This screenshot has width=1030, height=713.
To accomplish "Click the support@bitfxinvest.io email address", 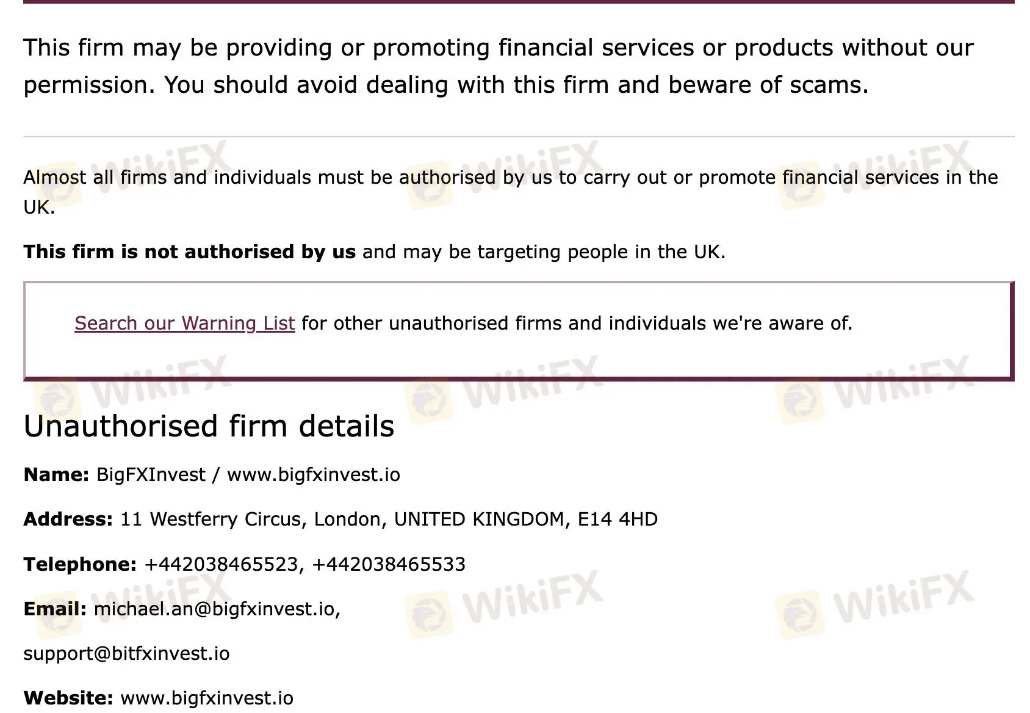I will pos(126,653).
